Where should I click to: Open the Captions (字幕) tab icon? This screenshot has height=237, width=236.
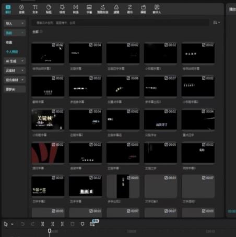click(89, 9)
